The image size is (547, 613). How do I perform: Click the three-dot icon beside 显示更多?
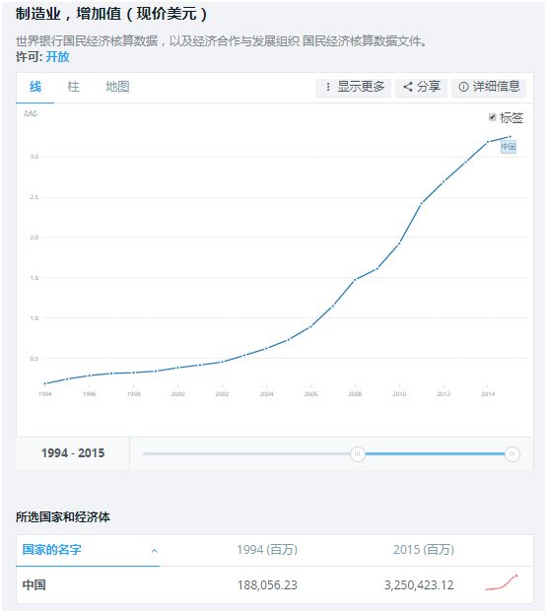pyautogui.click(x=328, y=87)
